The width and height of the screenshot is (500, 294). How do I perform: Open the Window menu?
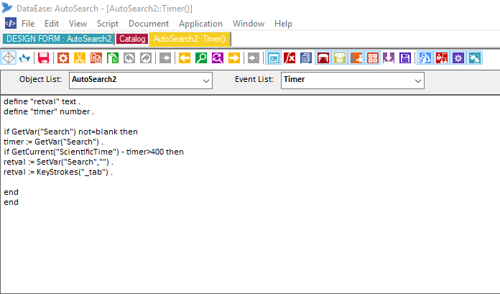(249, 24)
